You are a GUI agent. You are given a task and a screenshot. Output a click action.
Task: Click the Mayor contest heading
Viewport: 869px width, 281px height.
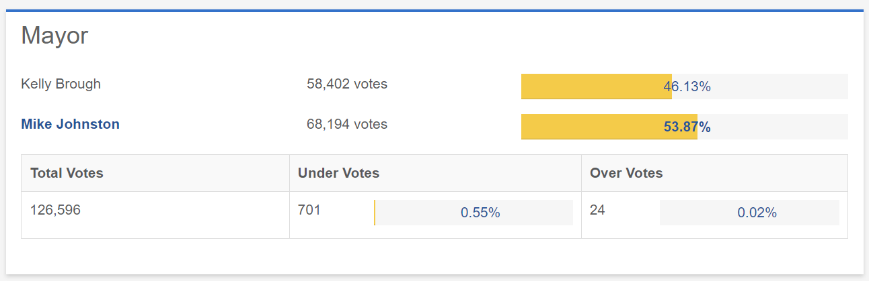point(54,36)
